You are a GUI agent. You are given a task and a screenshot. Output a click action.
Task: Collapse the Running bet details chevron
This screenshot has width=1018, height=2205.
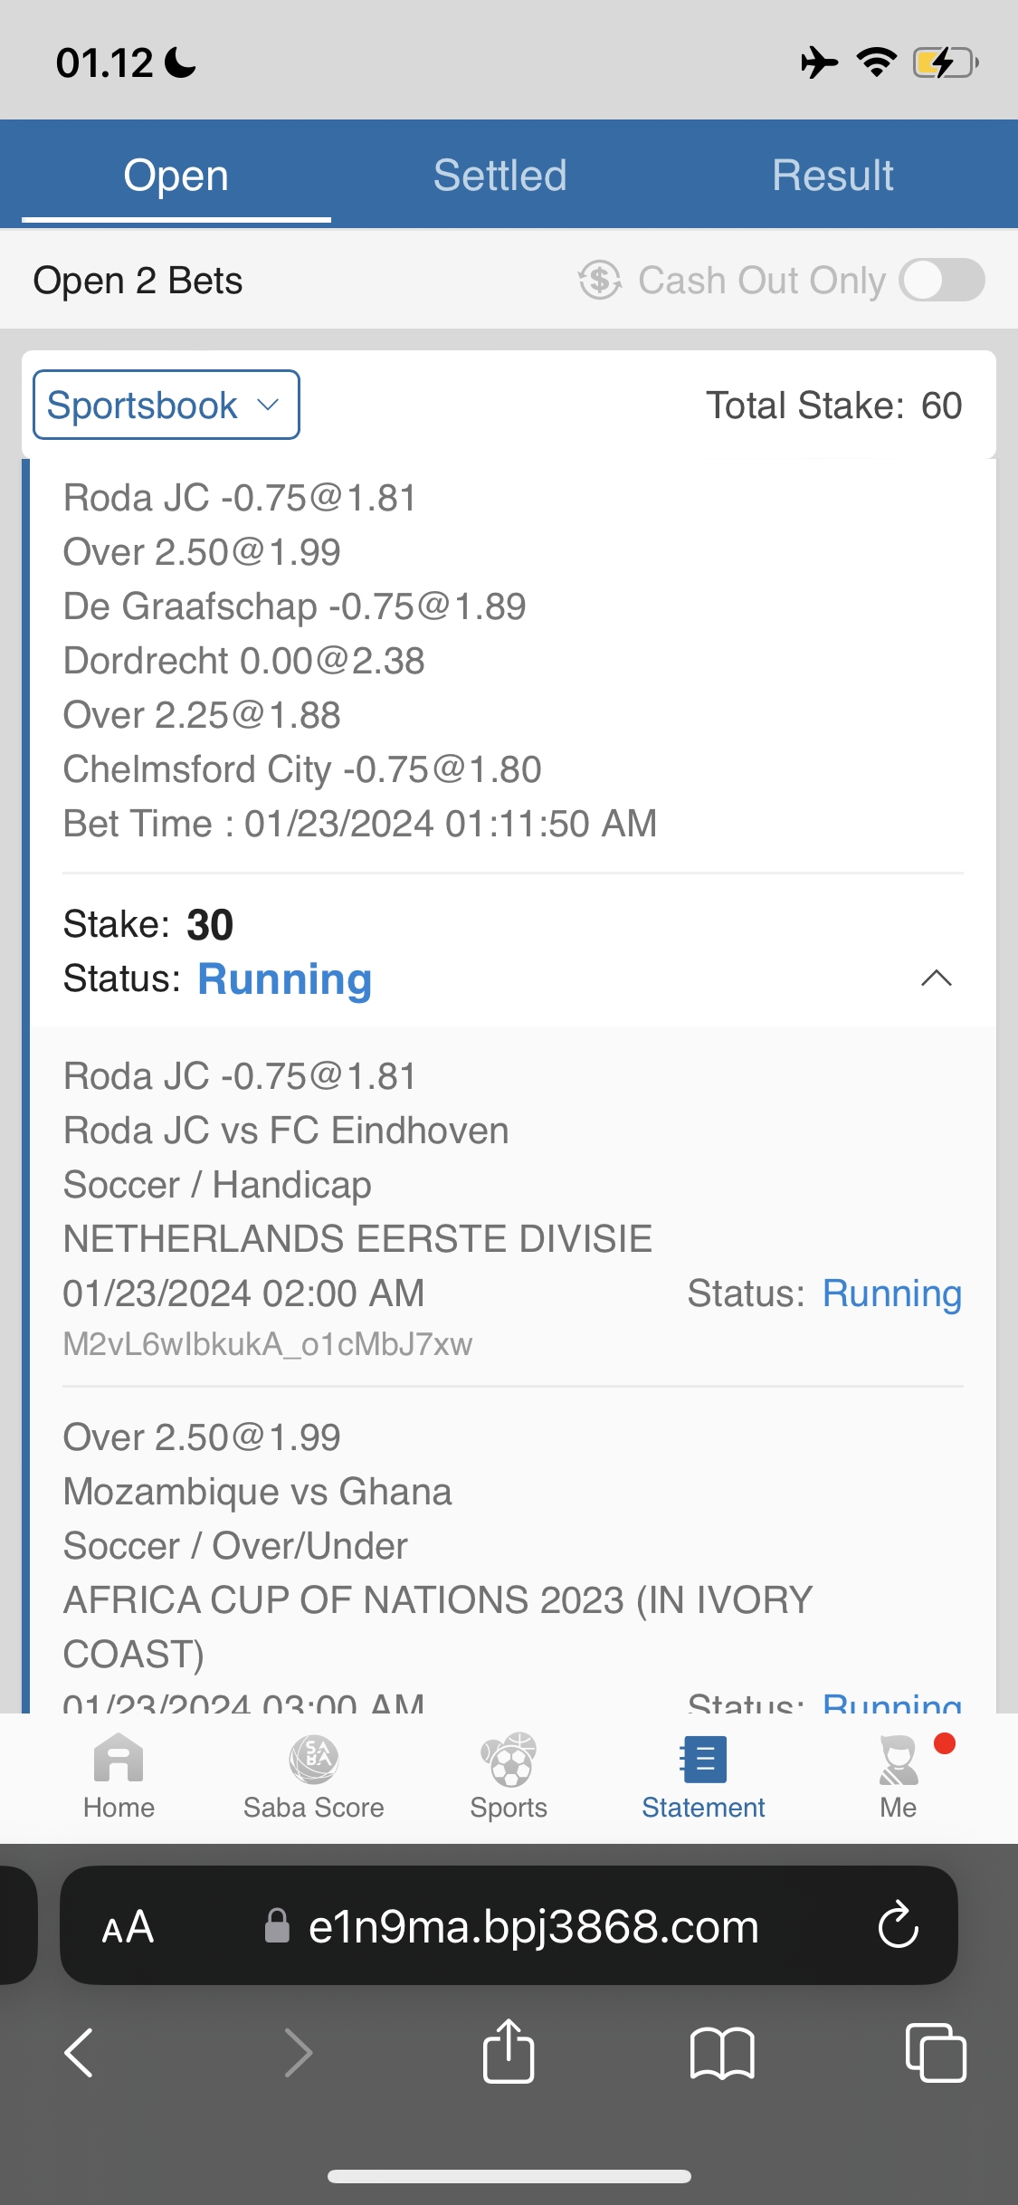click(x=936, y=978)
